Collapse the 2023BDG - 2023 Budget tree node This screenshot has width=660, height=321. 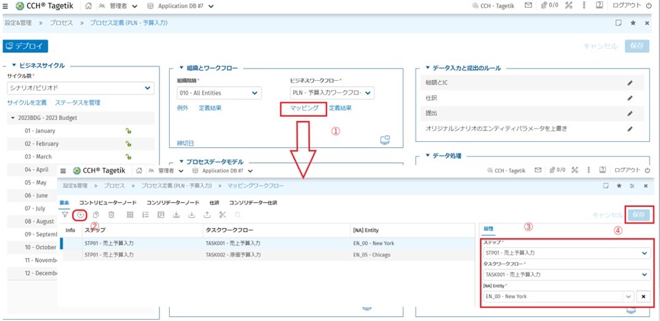(13, 118)
